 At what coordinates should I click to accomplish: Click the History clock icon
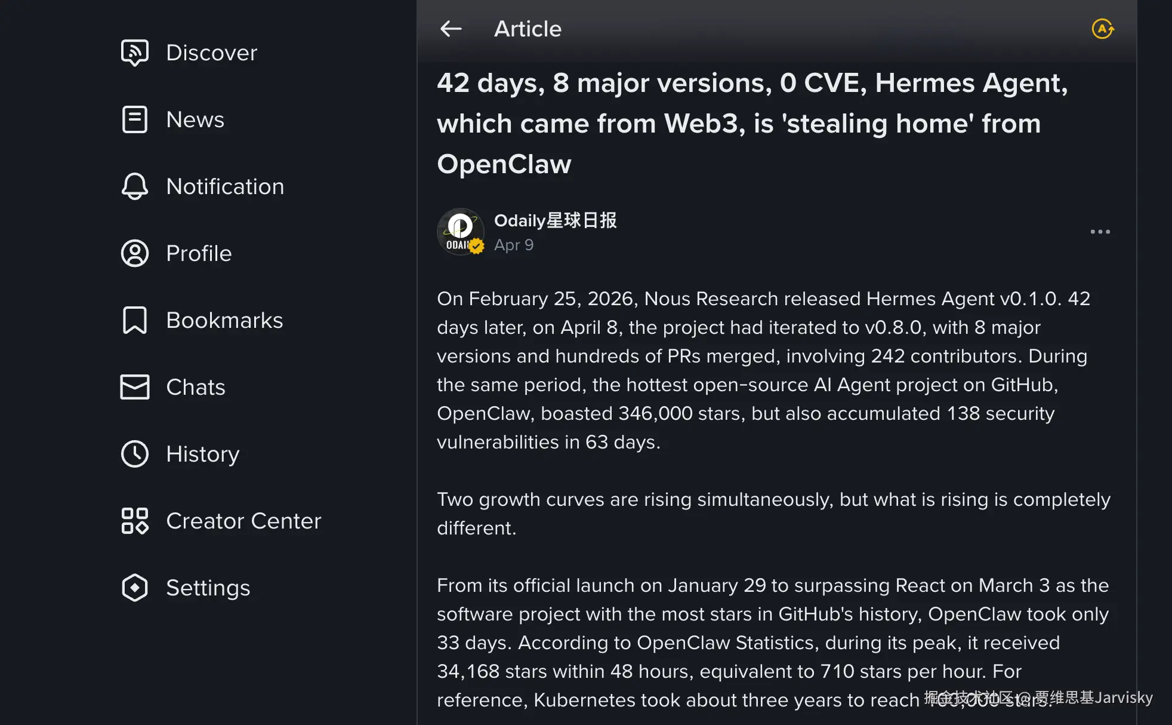135,454
